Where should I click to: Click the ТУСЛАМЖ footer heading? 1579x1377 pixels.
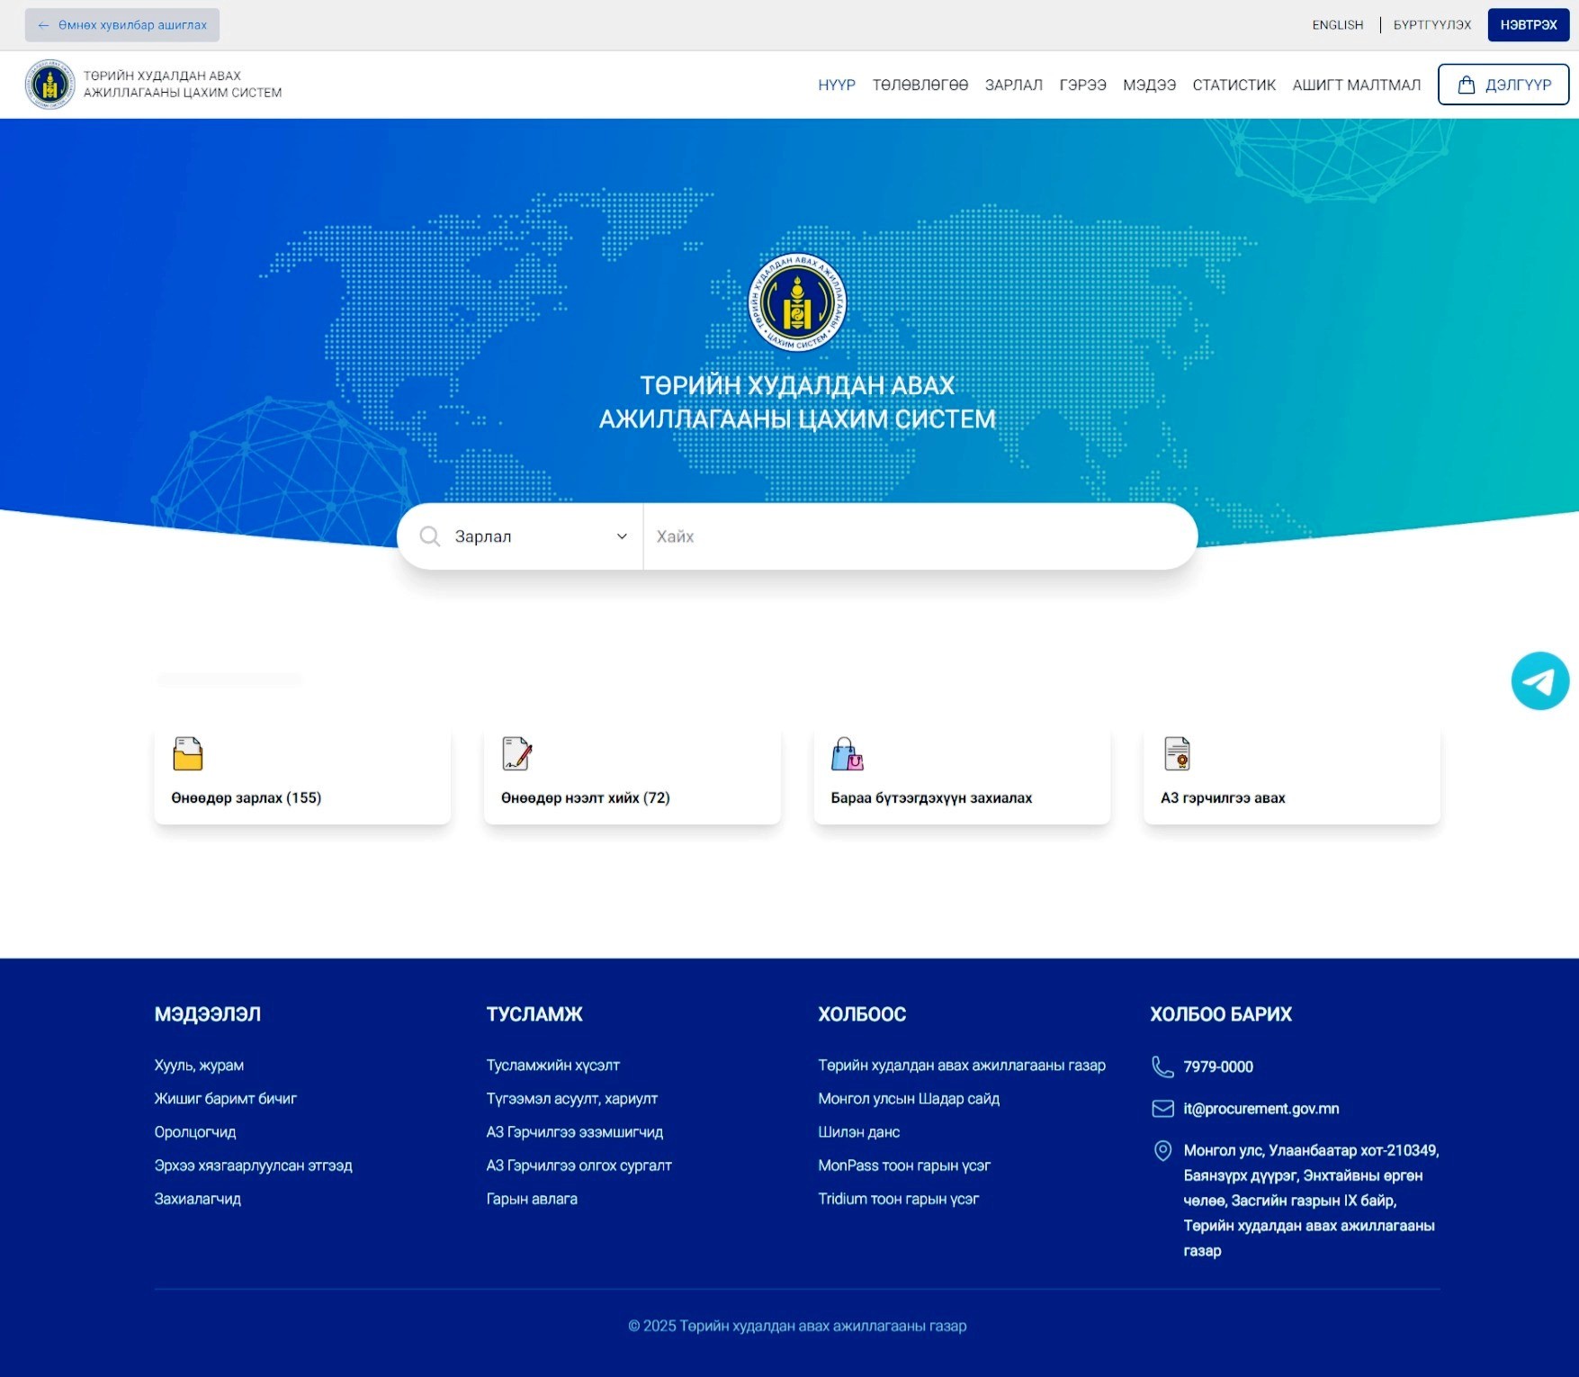coord(534,1014)
